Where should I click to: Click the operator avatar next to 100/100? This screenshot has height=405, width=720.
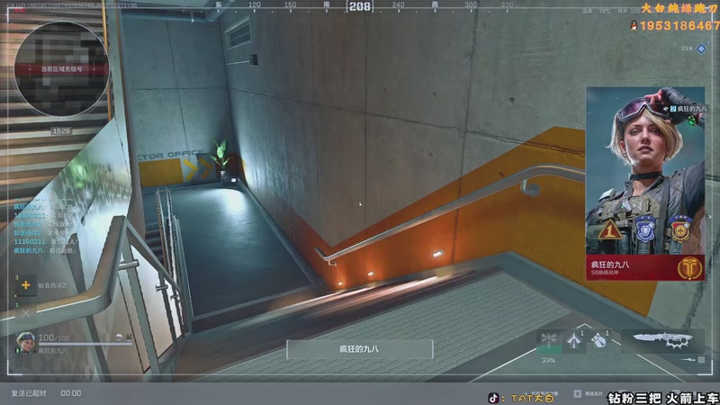25,343
